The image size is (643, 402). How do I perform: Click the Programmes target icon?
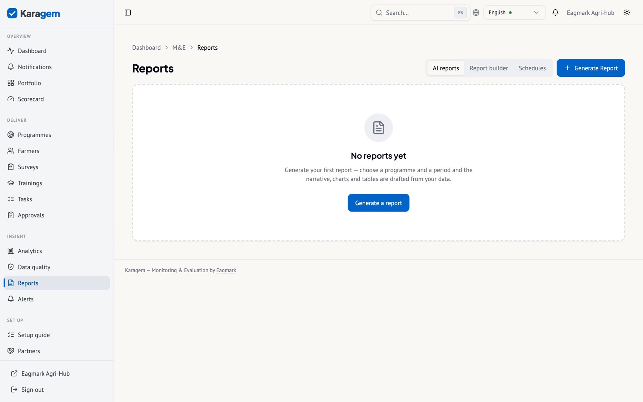coord(11,135)
